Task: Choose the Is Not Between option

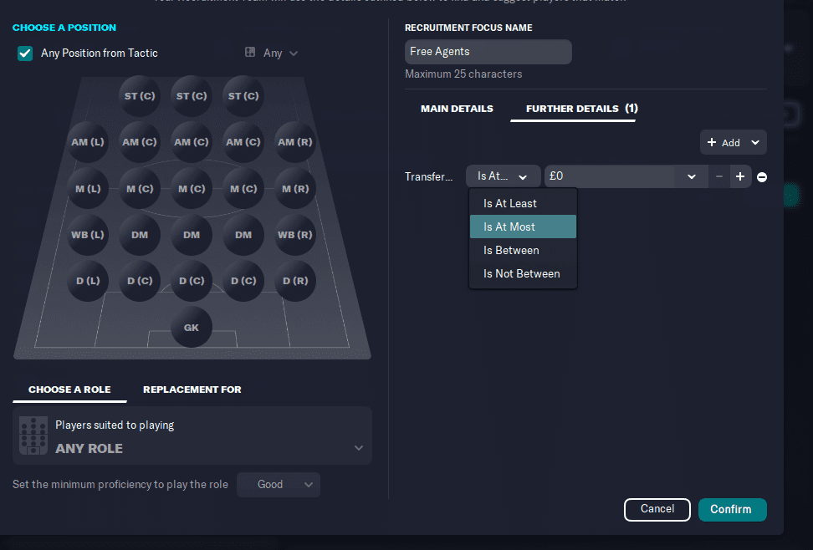Action: 523,273
